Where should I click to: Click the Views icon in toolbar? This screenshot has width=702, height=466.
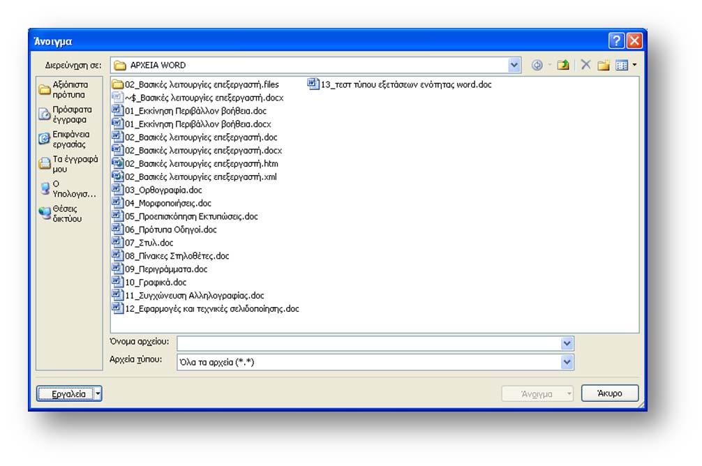click(x=622, y=66)
